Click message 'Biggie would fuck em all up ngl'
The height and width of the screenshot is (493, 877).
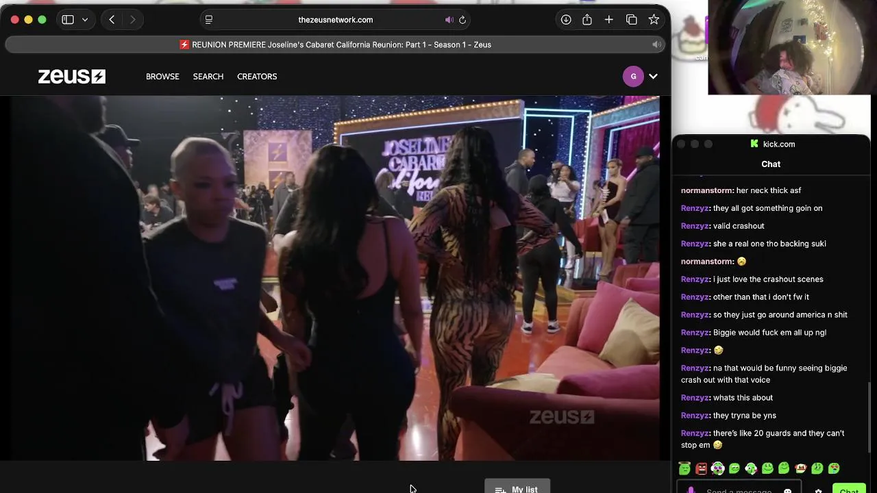(769, 333)
